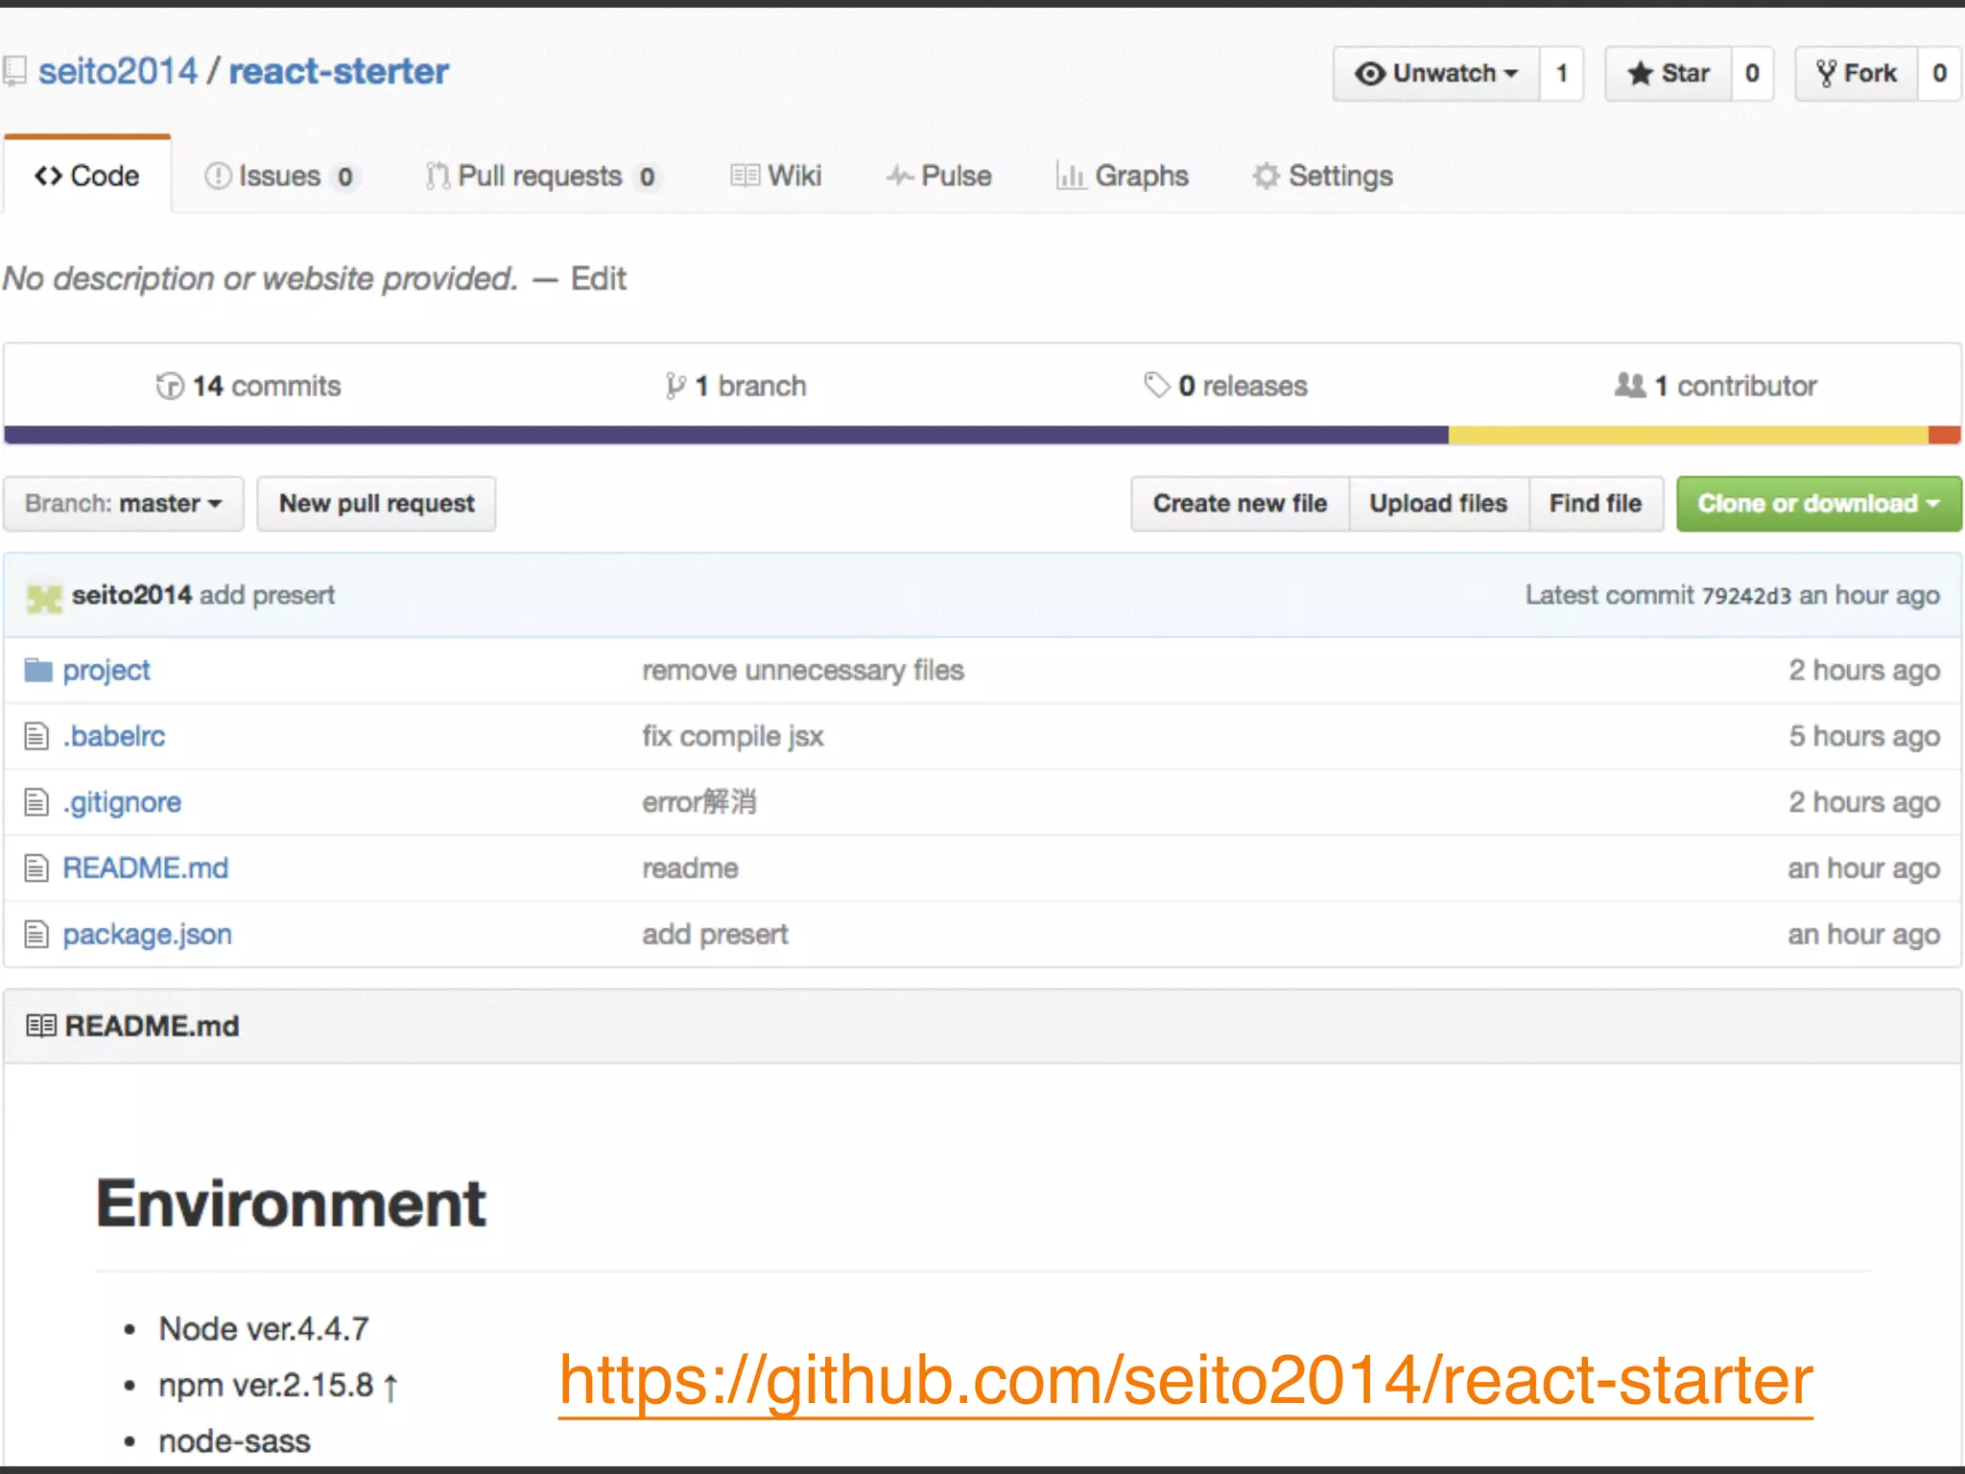This screenshot has height=1474, width=1965.
Task: Click the Environment heading in README
Action: [x=292, y=1203]
